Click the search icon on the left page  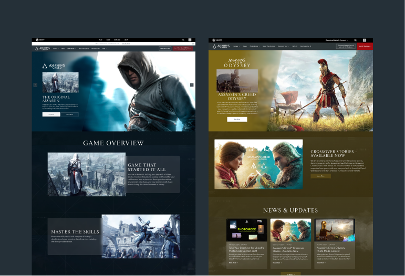tap(183, 40)
